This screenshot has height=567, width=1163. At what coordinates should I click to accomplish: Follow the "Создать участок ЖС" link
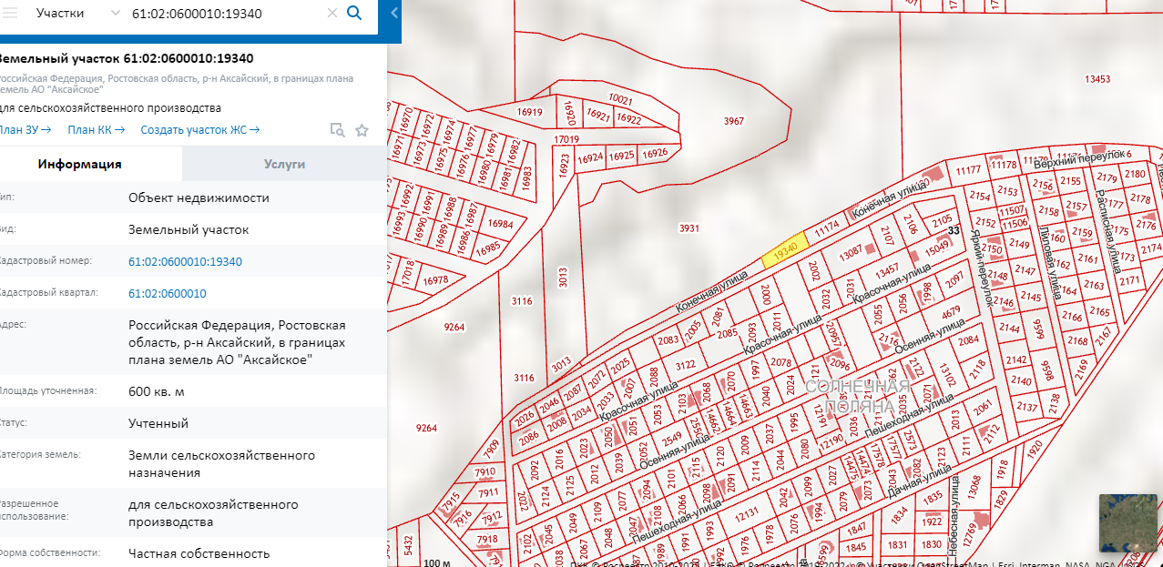[x=199, y=129]
